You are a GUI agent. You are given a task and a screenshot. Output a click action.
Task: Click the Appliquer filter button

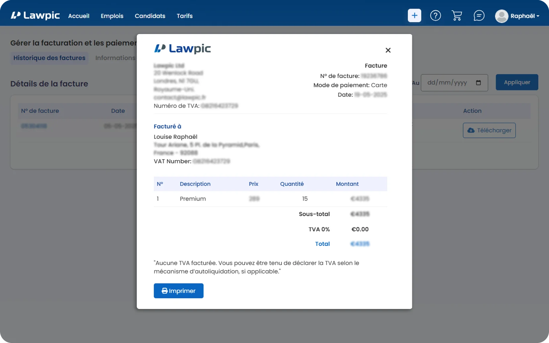pyautogui.click(x=517, y=82)
